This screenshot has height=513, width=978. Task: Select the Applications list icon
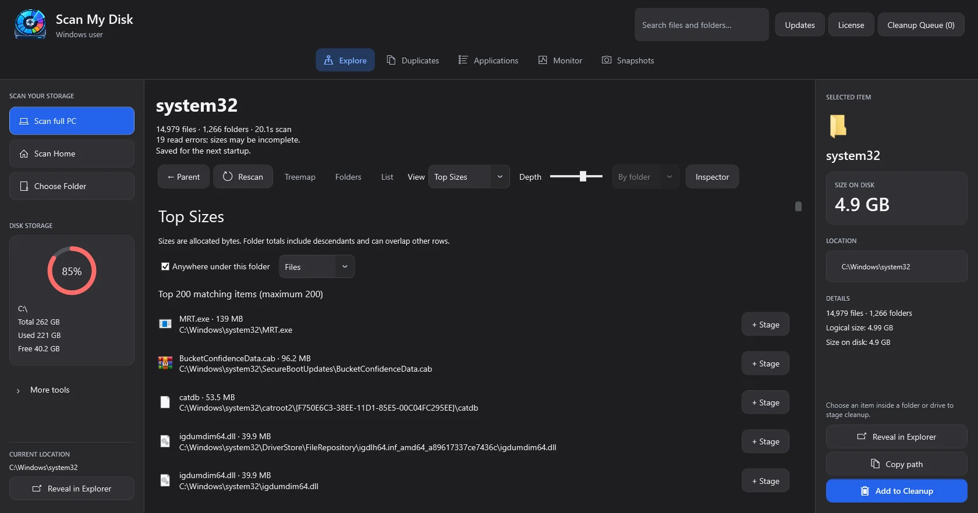463,60
